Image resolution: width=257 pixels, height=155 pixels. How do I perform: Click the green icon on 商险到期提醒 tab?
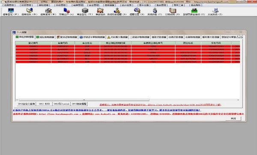click(x=17, y=37)
